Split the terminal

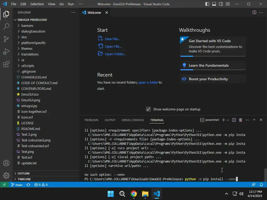(234, 120)
